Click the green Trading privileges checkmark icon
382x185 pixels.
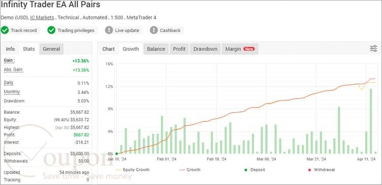(x=51, y=30)
